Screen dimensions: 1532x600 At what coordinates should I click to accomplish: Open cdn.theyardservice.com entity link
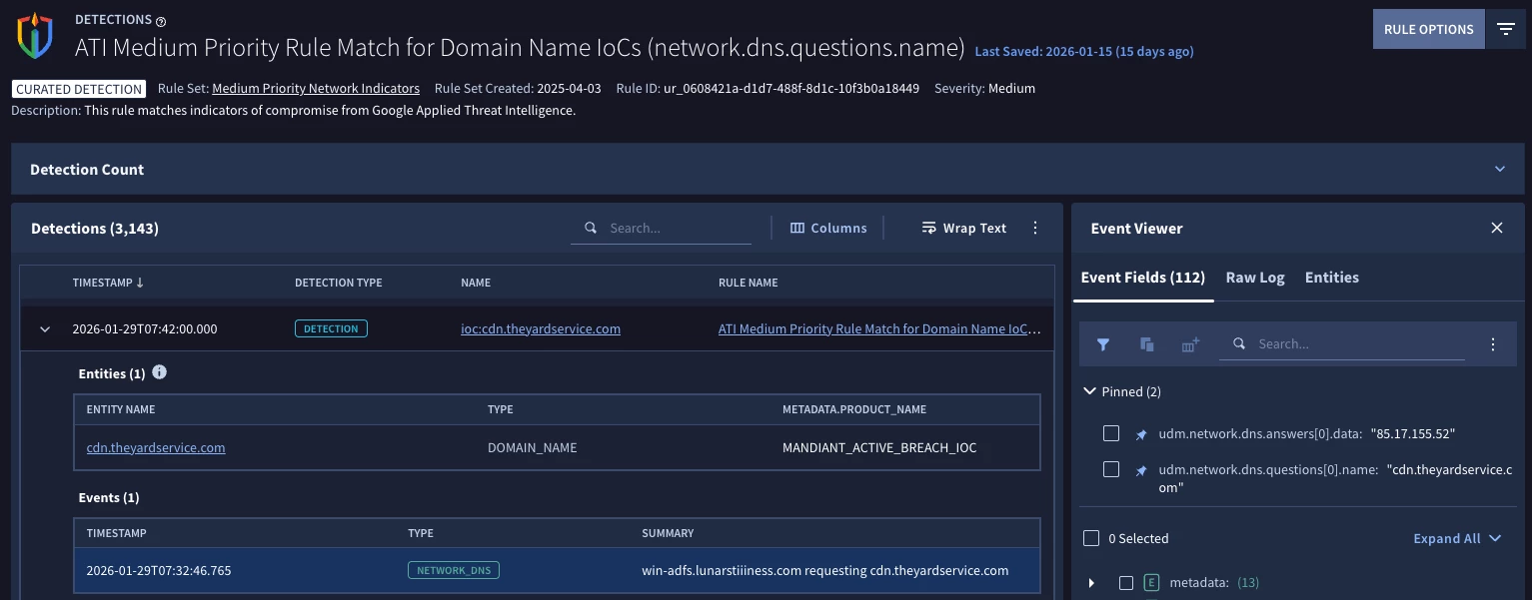tap(156, 447)
